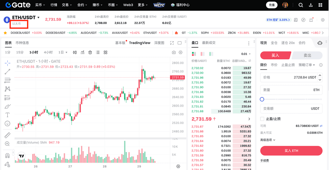The width and height of the screenshot is (329, 170).
Task: Open the 合约 menu in navigation
Action: [x=82, y=5]
